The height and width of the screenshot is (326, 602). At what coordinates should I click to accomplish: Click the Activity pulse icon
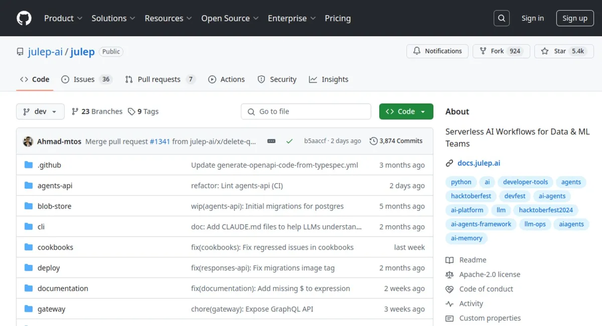point(449,303)
